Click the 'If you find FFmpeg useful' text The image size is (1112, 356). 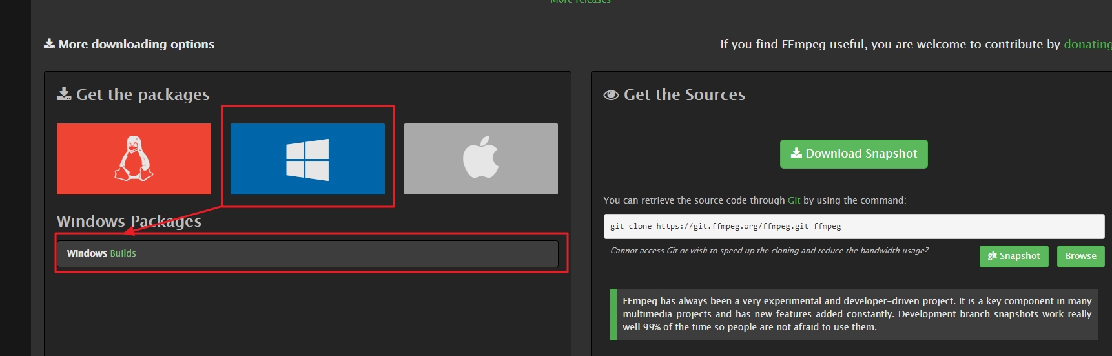coord(889,44)
